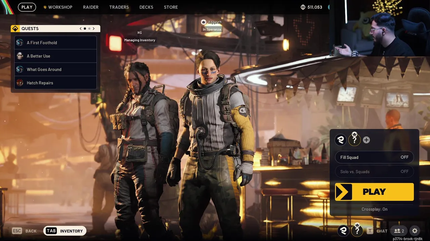The height and width of the screenshot is (241, 430).
Task: Go to previous quests page arrow
Action: (81, 28)
